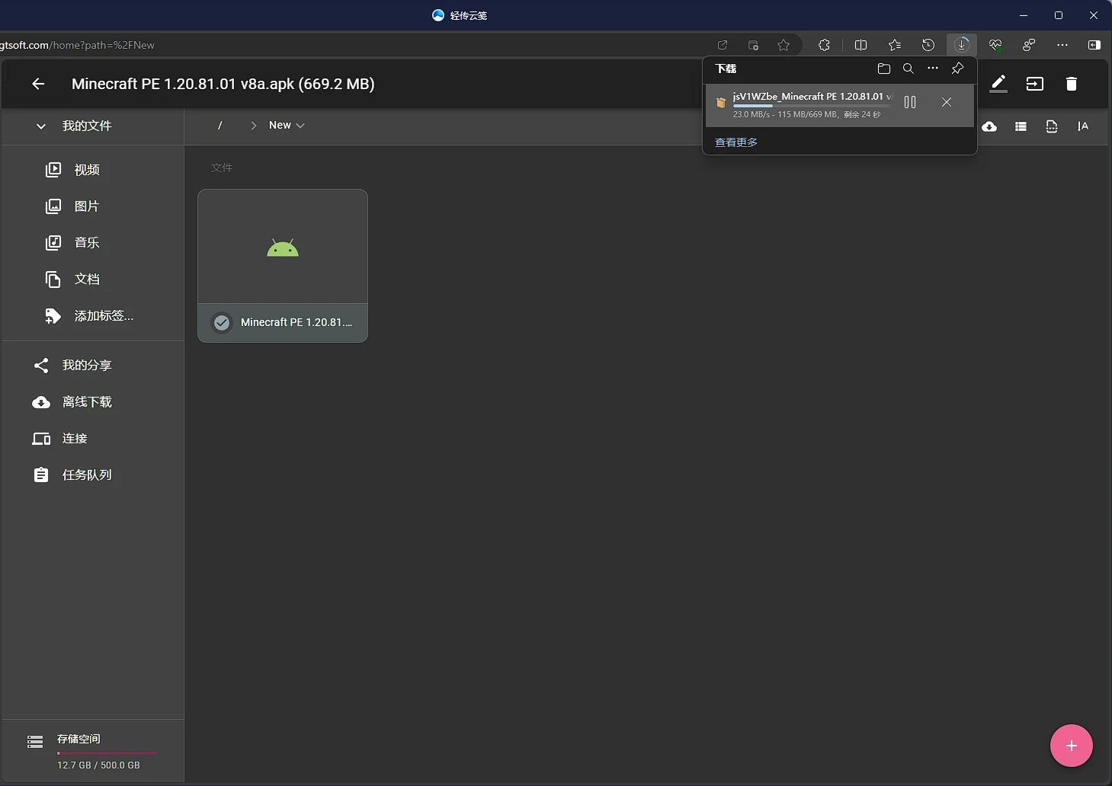Change sort order with A-arrow icon
Viewport: 1112px width, 786px height.
point(1083,126)
